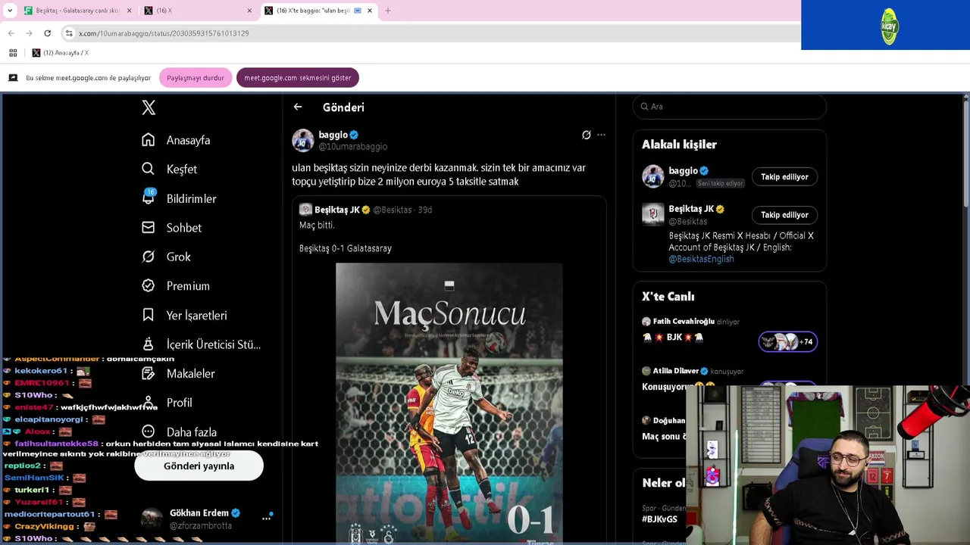Close the Beşiktaş - Galatasaray tab
The image size is (970, 545).
coord(129,11)
